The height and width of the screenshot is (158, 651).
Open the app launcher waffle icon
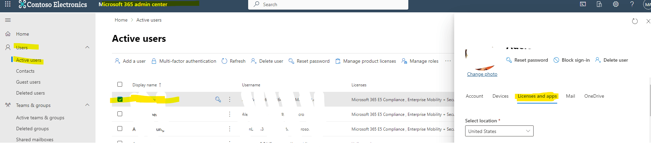[8, 4]
